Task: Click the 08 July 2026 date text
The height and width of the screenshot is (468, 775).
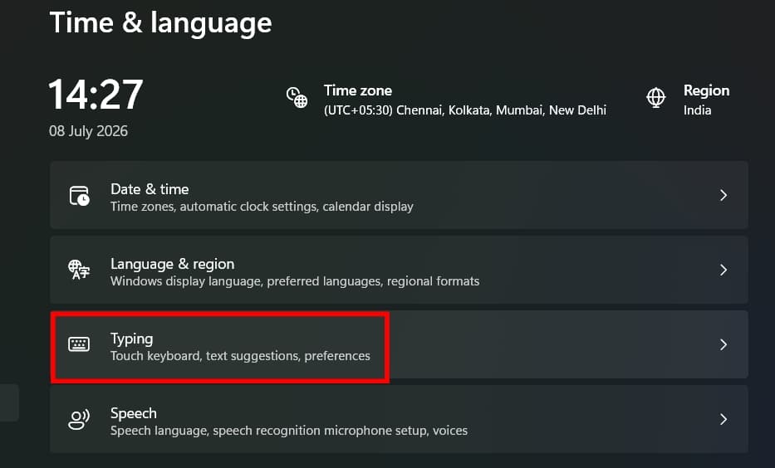Action: (89, 131)
